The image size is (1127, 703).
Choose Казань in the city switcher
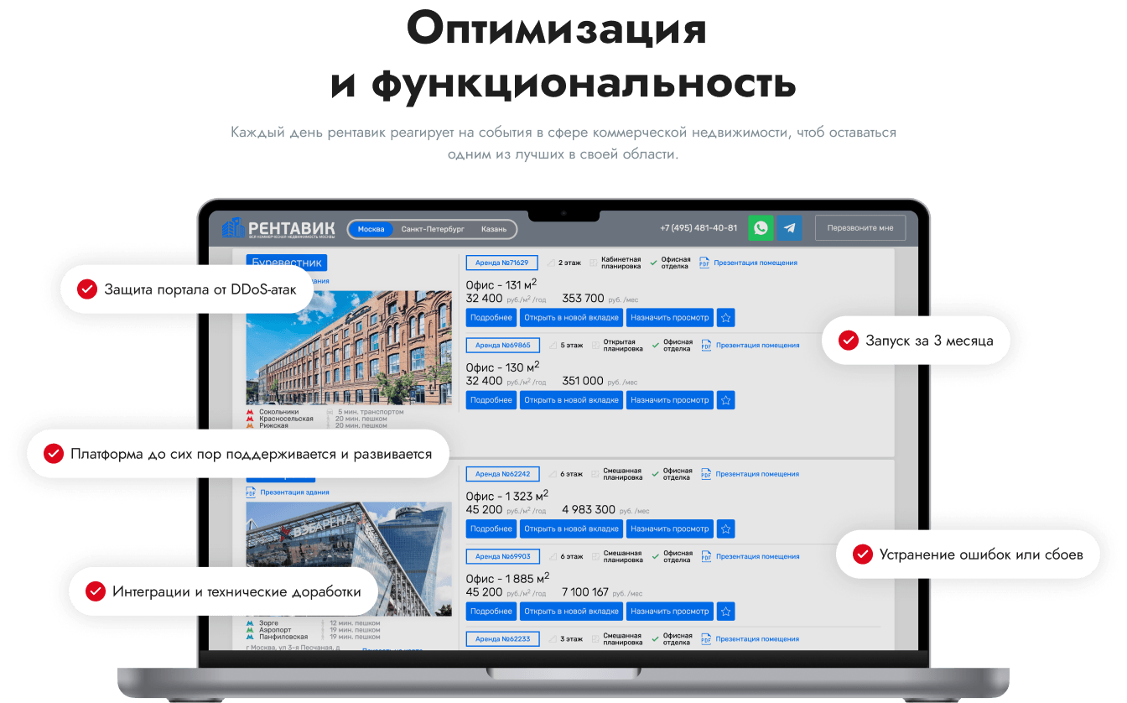[494, 229]
